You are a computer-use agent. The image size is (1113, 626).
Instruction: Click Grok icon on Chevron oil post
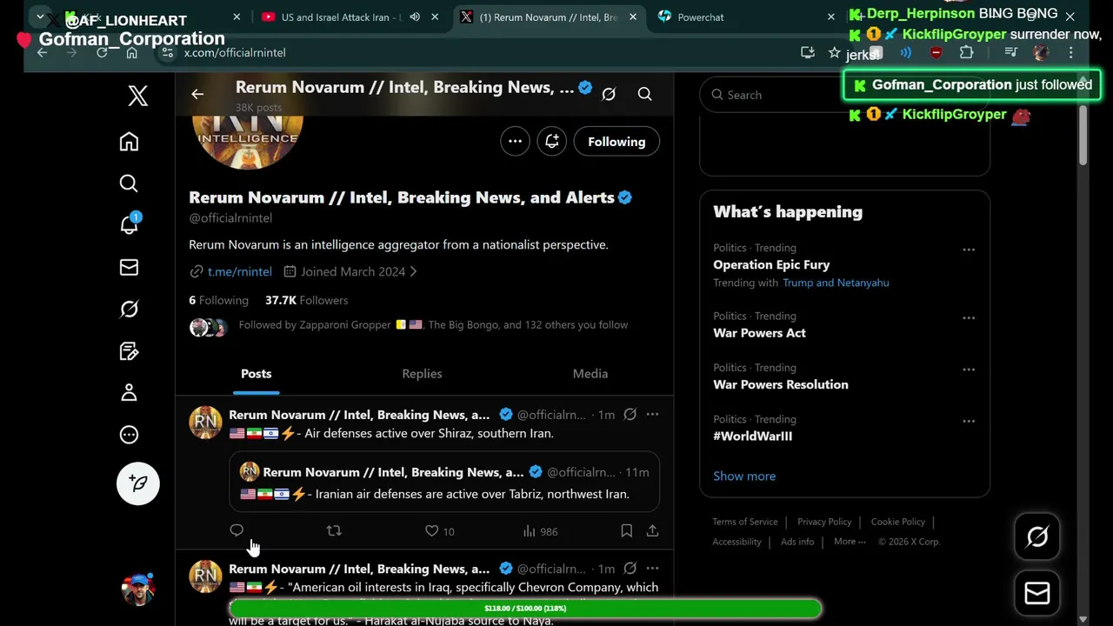(630, 569)
